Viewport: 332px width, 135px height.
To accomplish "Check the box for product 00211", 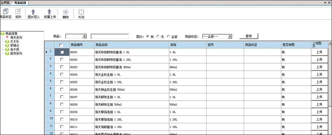I will 62,127.
